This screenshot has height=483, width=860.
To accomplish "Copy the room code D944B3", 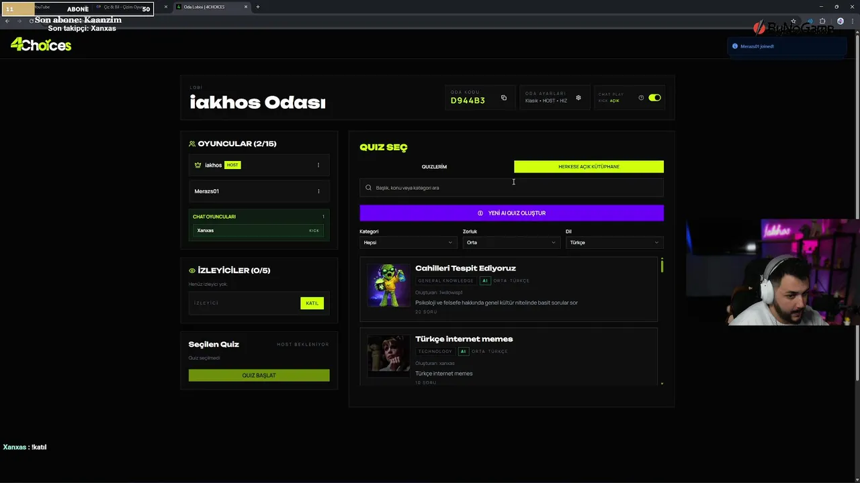I will pos(504,98).
